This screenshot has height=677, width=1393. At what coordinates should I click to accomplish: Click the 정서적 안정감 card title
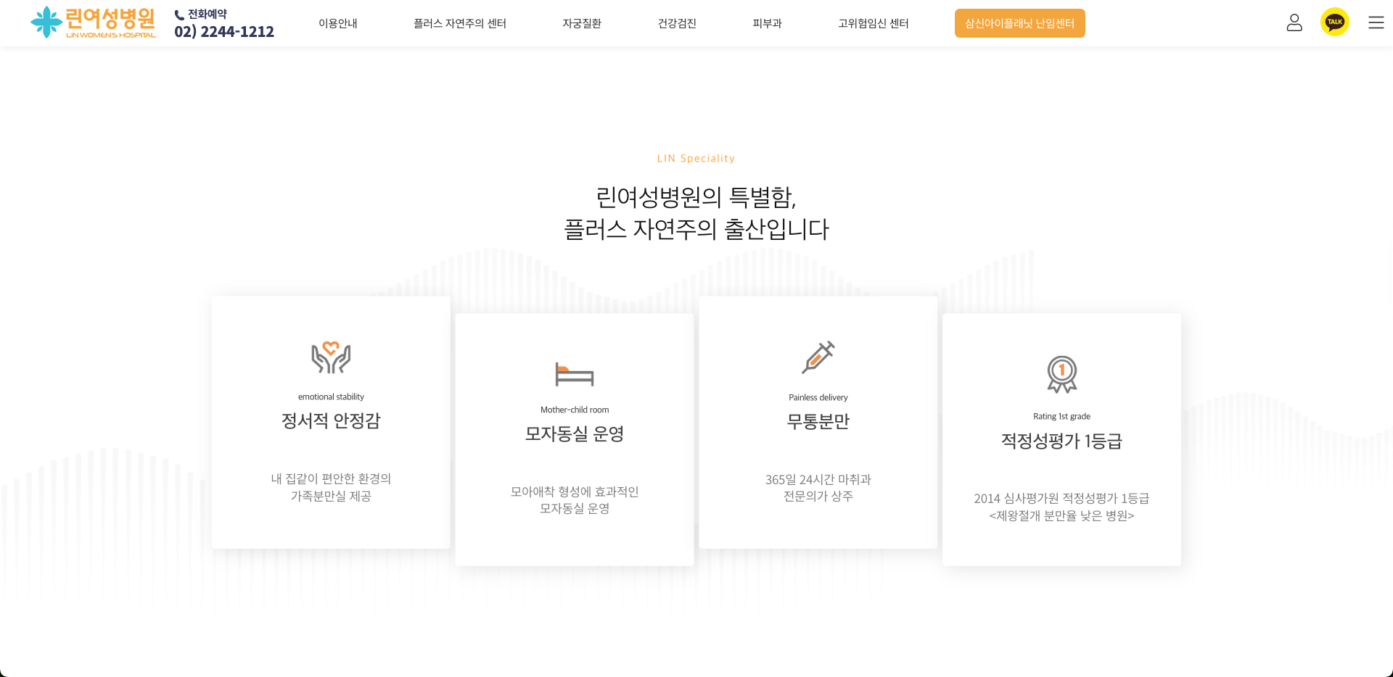pyautogui.click(x=331, y=420)
